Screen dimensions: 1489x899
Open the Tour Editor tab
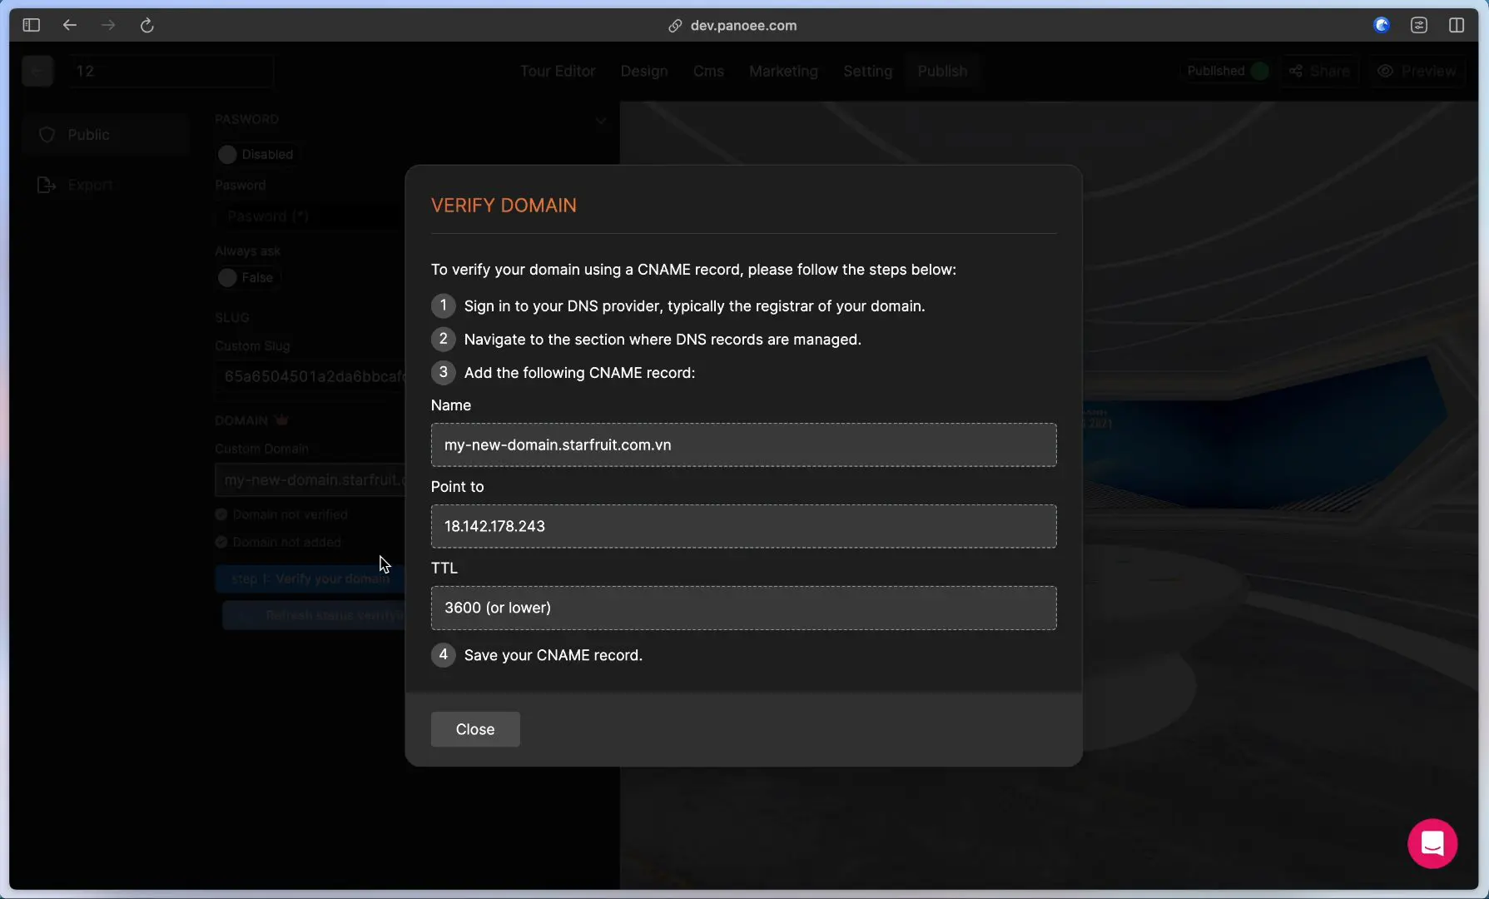point(557,72)
